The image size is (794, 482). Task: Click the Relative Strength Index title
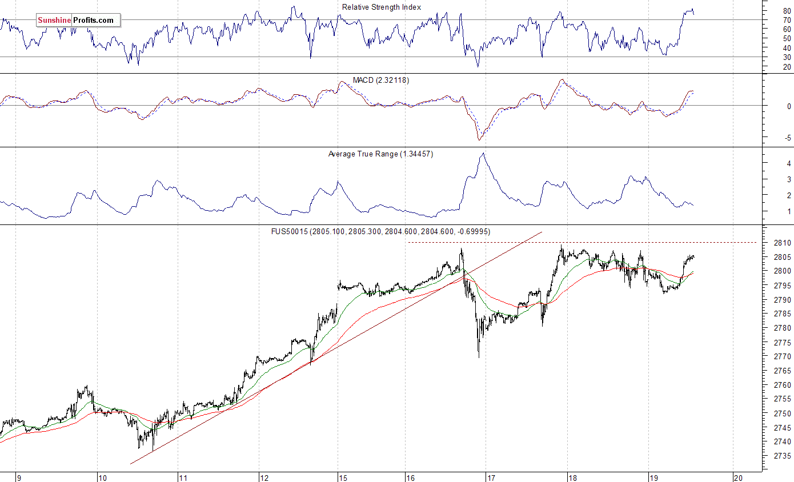(382, 7)
